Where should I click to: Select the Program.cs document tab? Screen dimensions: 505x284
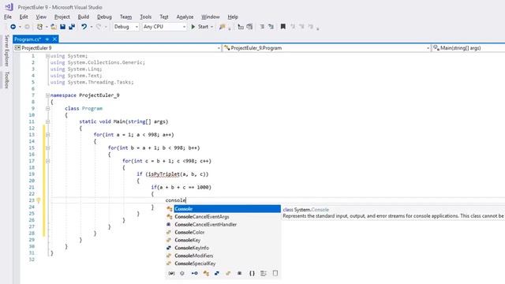point(28,39)
